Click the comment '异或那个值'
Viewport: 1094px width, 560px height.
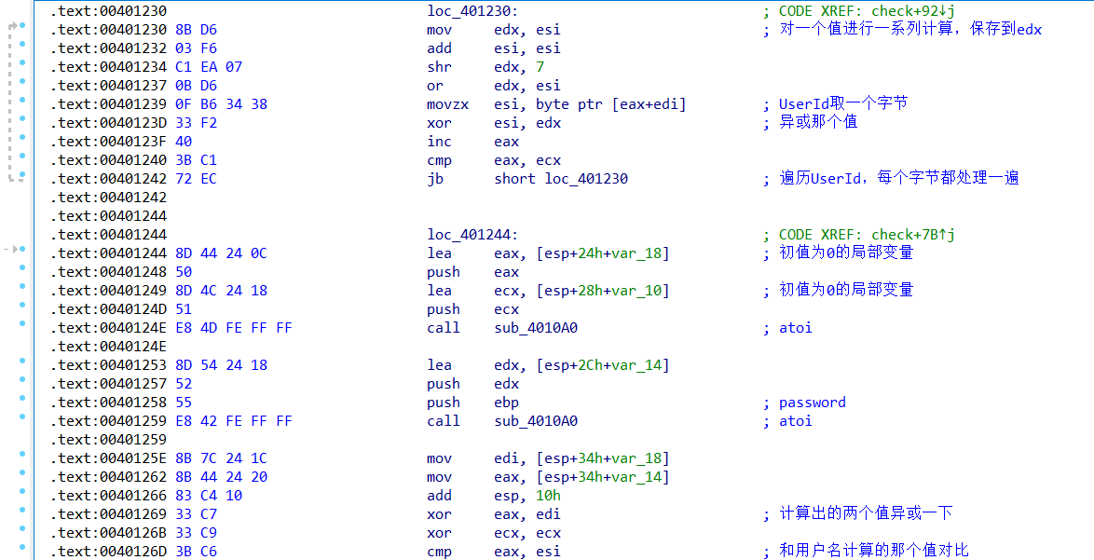click(x=818, y=123)
